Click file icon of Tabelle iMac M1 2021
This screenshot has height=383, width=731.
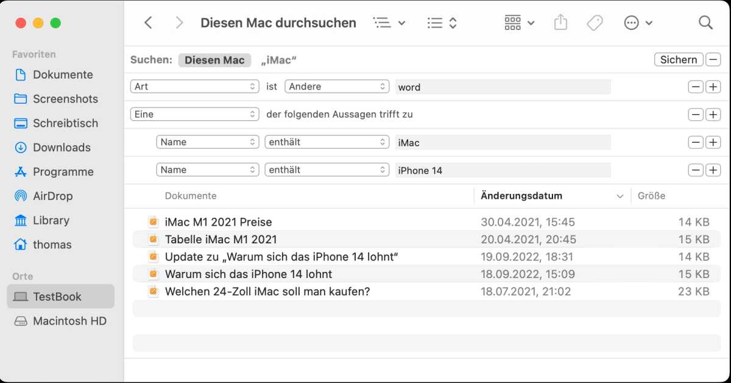click(154, 239)
